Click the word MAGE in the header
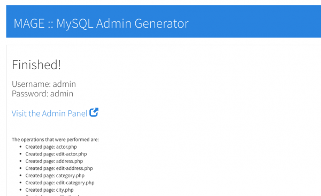This screenshot has width=321, height=196. coord(29,23)
